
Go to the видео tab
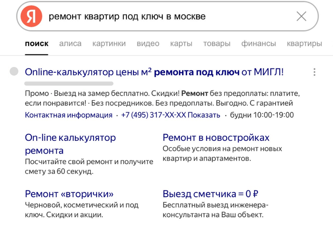[148, 44]
